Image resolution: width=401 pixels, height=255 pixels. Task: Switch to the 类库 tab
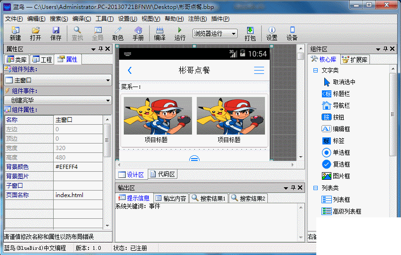[x=16, y=60]
